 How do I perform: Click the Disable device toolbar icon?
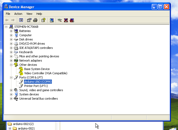pyautogui.click(x=72, y=20)
